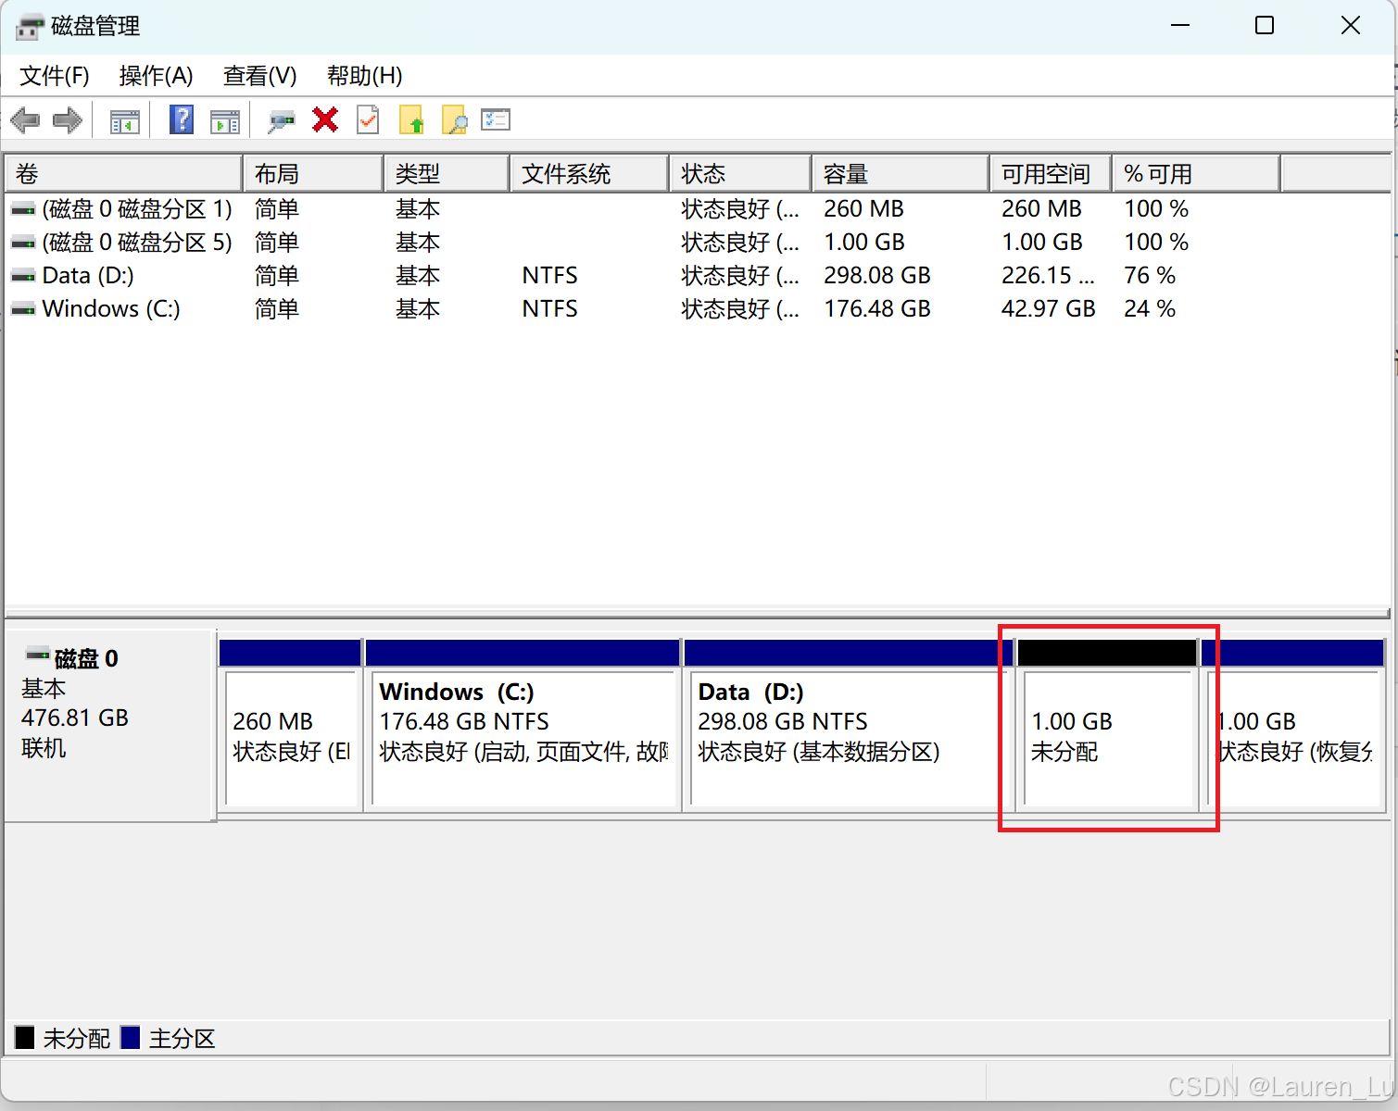Click the 260 MB capacity cell
The image size is (1398, 1111).
863,209
